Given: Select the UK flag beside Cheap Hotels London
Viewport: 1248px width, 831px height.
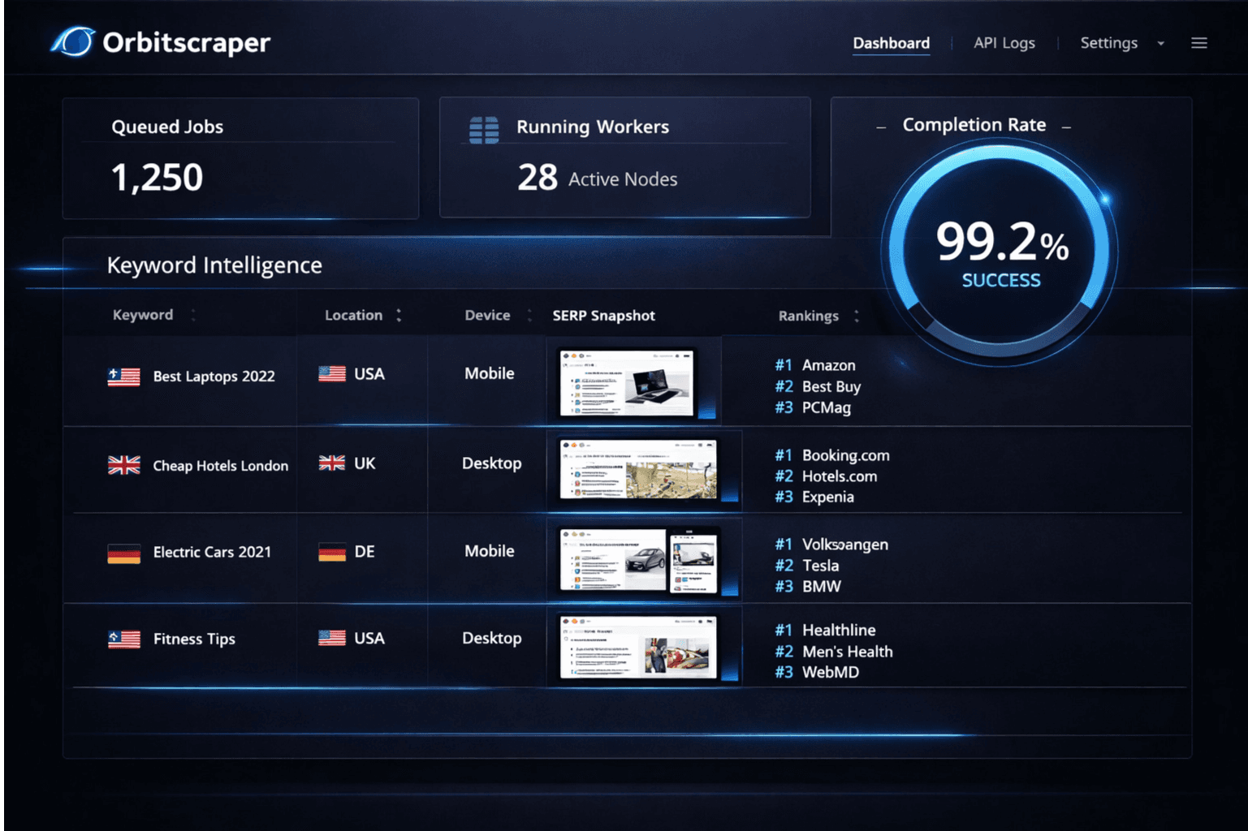Looking at the screenshot, I should pos(123,464).
